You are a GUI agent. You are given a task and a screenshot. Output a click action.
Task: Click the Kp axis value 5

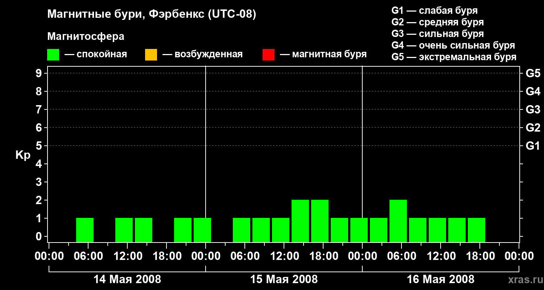[x=40, y=146]
